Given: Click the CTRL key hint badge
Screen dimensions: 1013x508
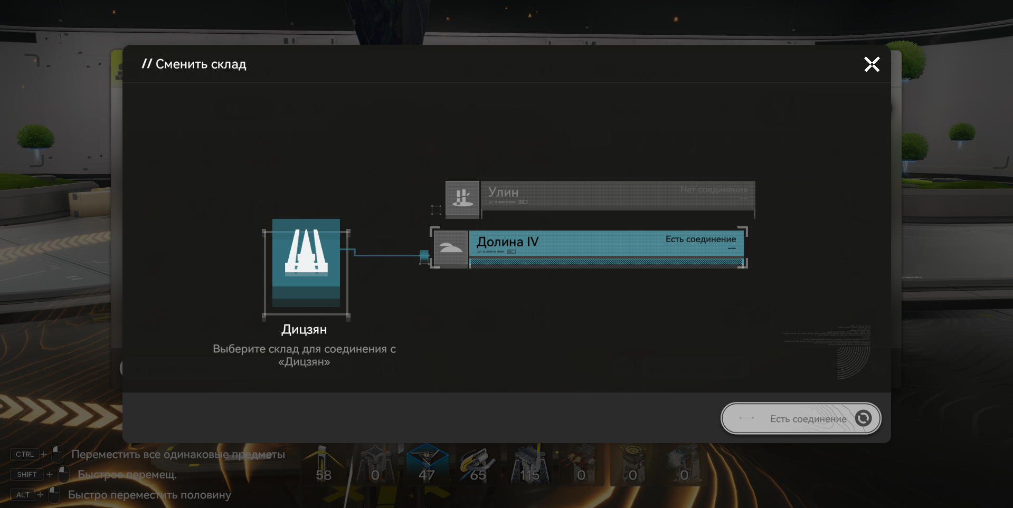Looking at the screenshot, I should coord(25,454).
